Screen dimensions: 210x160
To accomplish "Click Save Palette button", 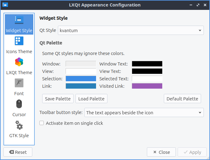I will [x=58, y=99].
